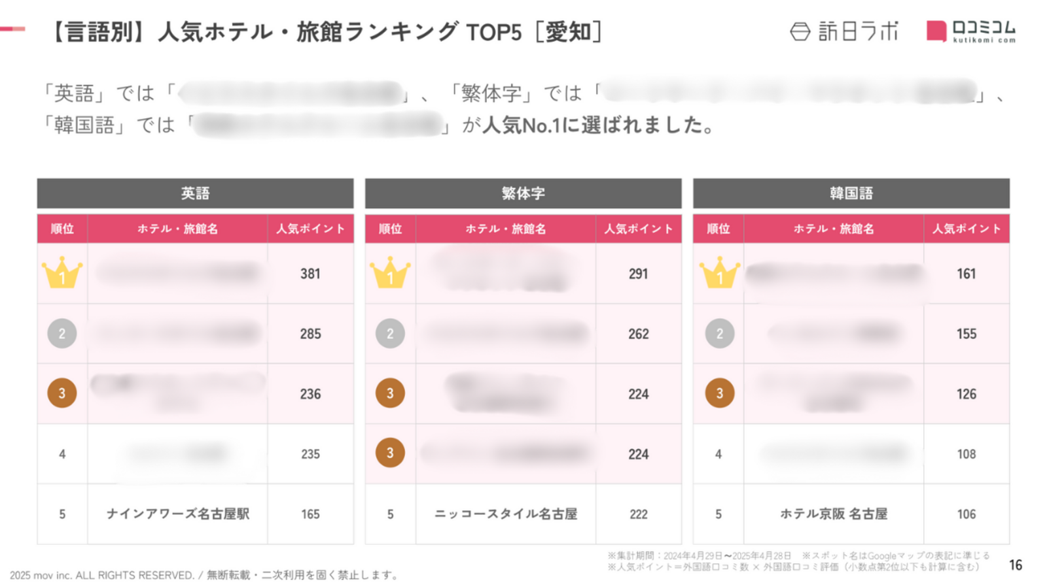Click the 訪日ラボ logo

(844, 31)
